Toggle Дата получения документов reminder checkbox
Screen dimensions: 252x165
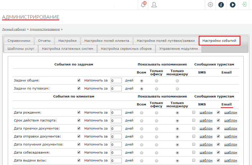(79, 144)
